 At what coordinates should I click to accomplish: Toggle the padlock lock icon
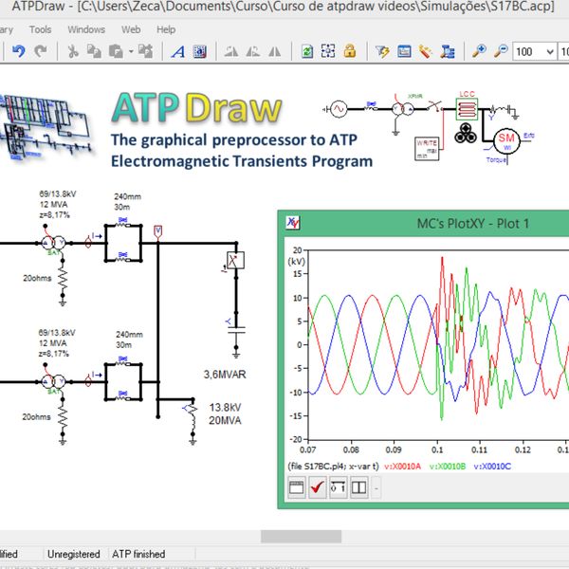(350, 51)
